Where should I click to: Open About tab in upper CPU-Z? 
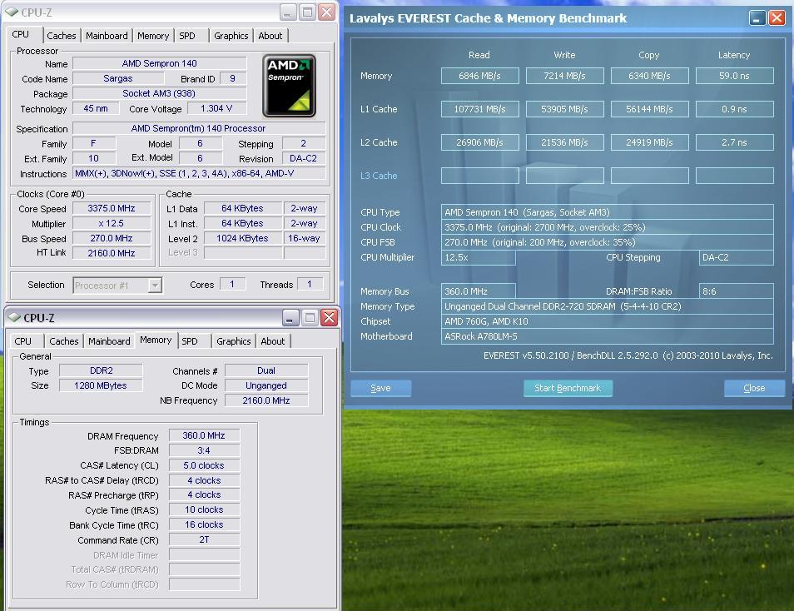click(x=270, y=36)
